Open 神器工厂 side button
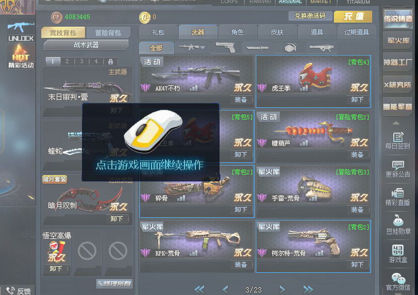418x295 pixels. pos(398,63)
